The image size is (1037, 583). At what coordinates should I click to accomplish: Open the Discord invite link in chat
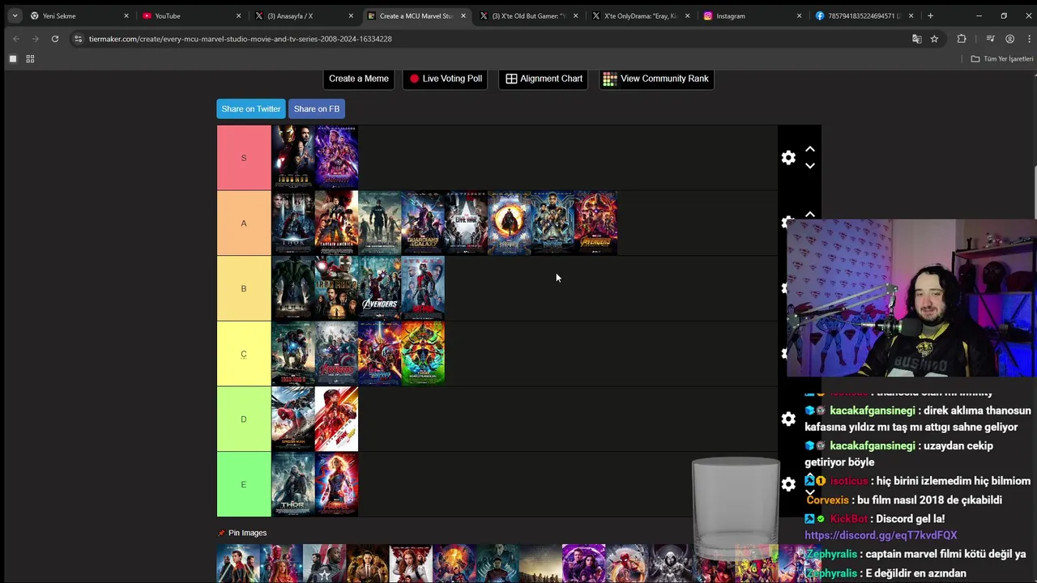coord(881,535)
